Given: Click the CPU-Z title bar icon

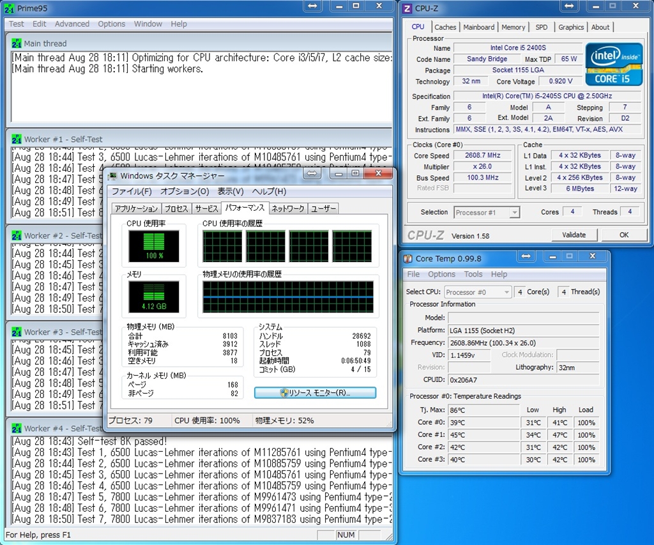Looking at the screenshot, I should (x=407, y=8).
